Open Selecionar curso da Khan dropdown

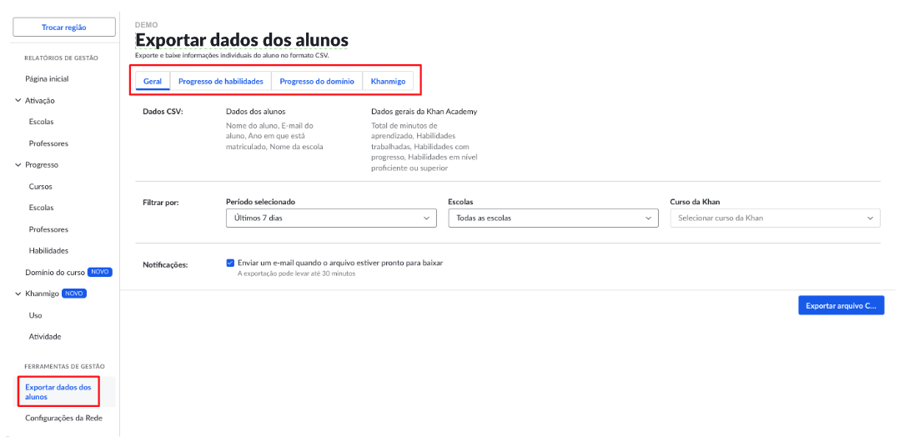(x=775, y=218)
